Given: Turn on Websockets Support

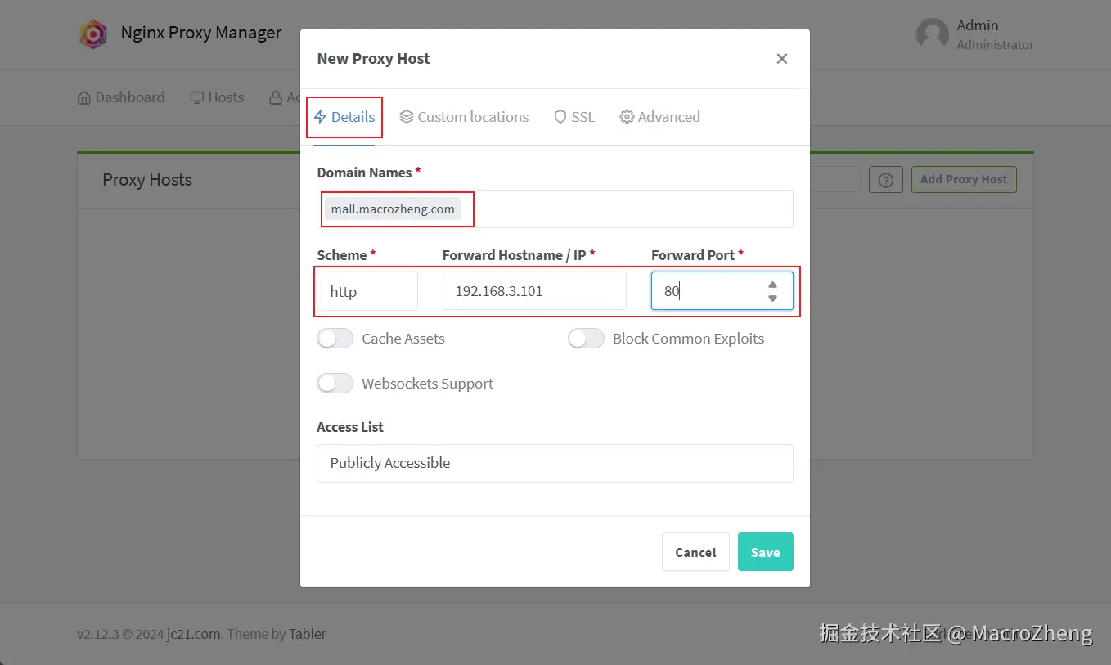Looking at the screenshot, I should pyautogui.click(x=335, y=384).
